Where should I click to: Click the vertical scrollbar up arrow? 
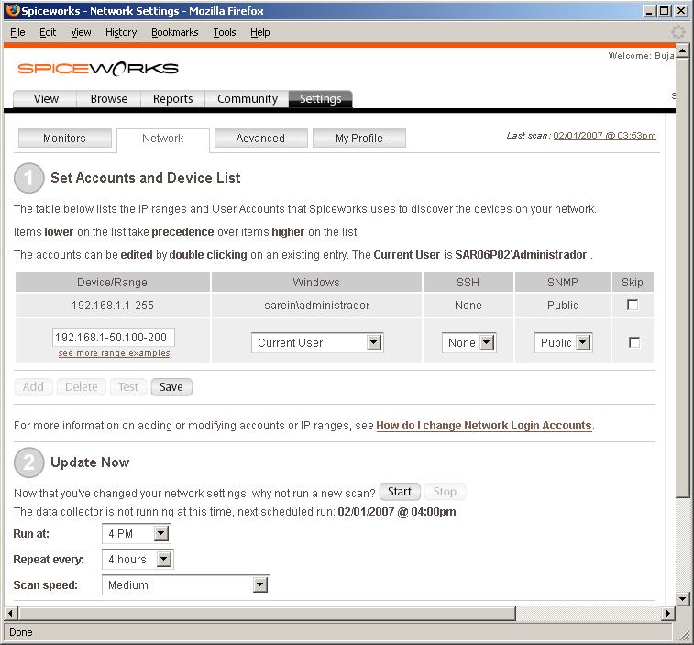click(682, 51)
